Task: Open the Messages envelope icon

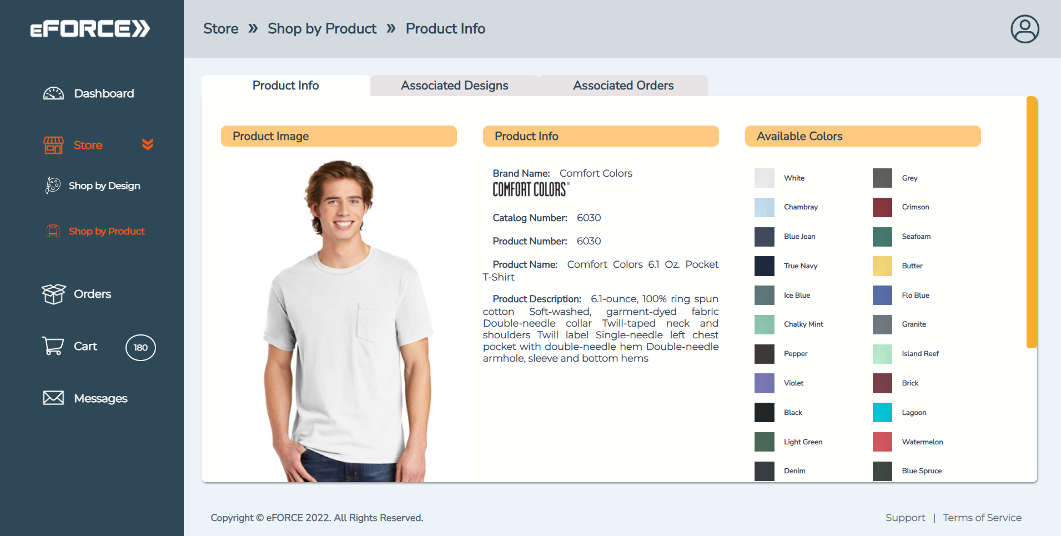Action: pyautogui.click(x=53, y=398)
